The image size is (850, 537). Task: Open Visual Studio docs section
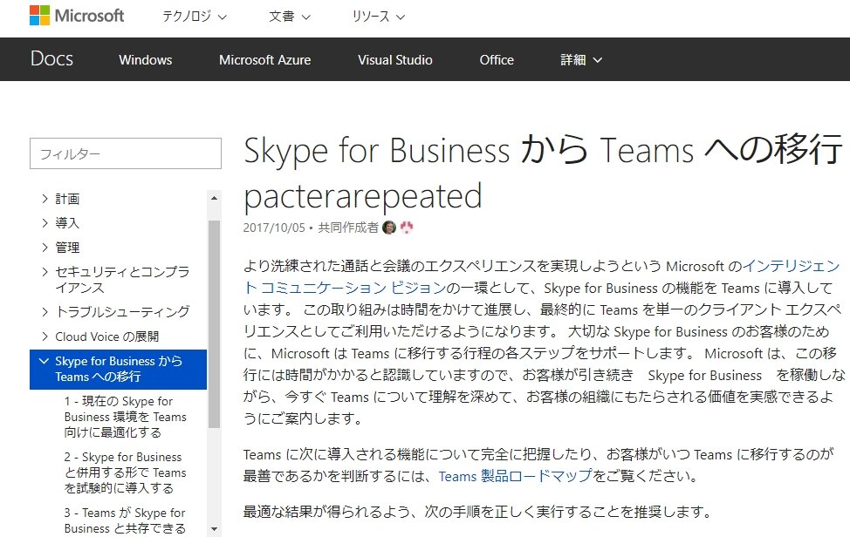tap(394, 59)
